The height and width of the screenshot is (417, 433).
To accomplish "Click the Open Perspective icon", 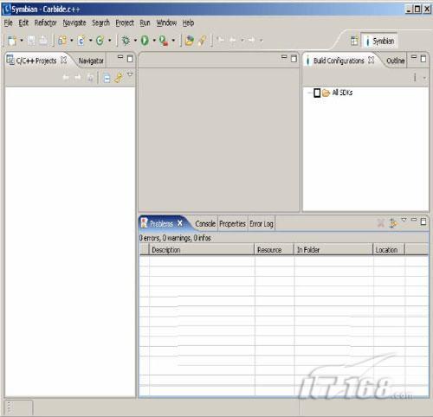I will point(354,41).
